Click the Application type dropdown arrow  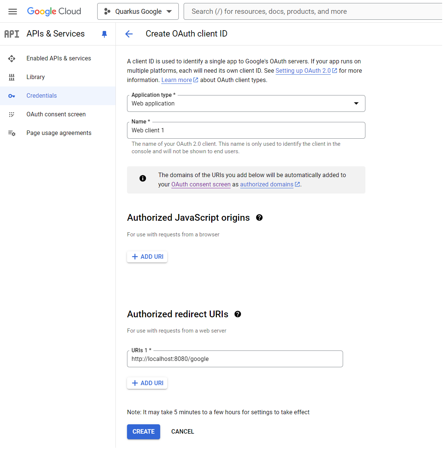pos(356,104)
